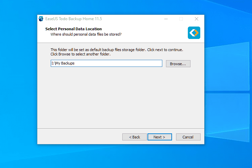The width and height of the screenshot is (252, 168).
Task: Return to previous step with Back
Action: coord(134,137)
